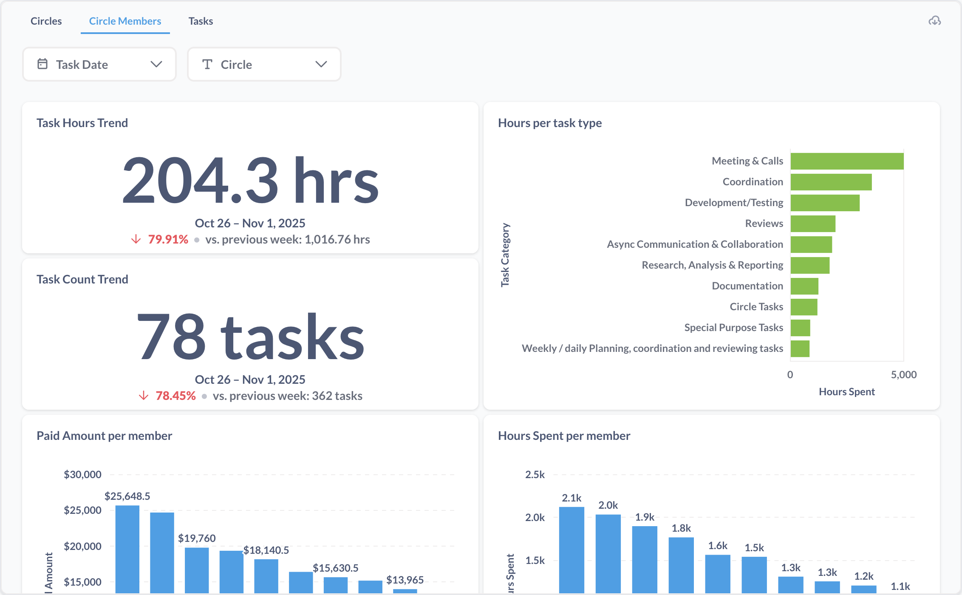Image resolution: width=962 pixels, height=595 pixels.
Task: Open the Tasks tab
Action: click(x=201, y=21)
